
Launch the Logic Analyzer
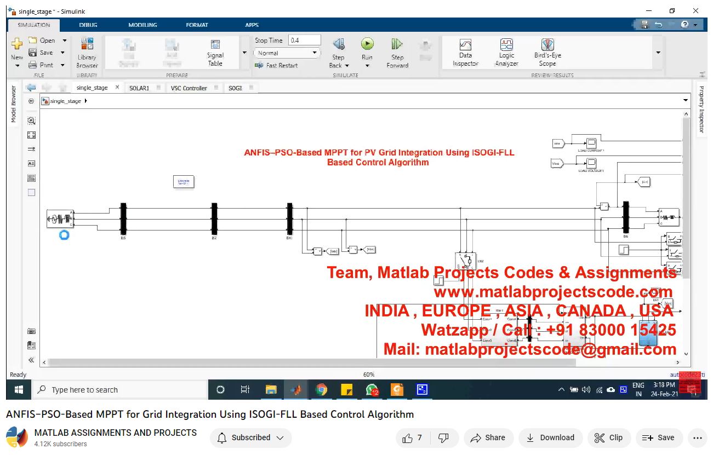click(x=506, y=53)
